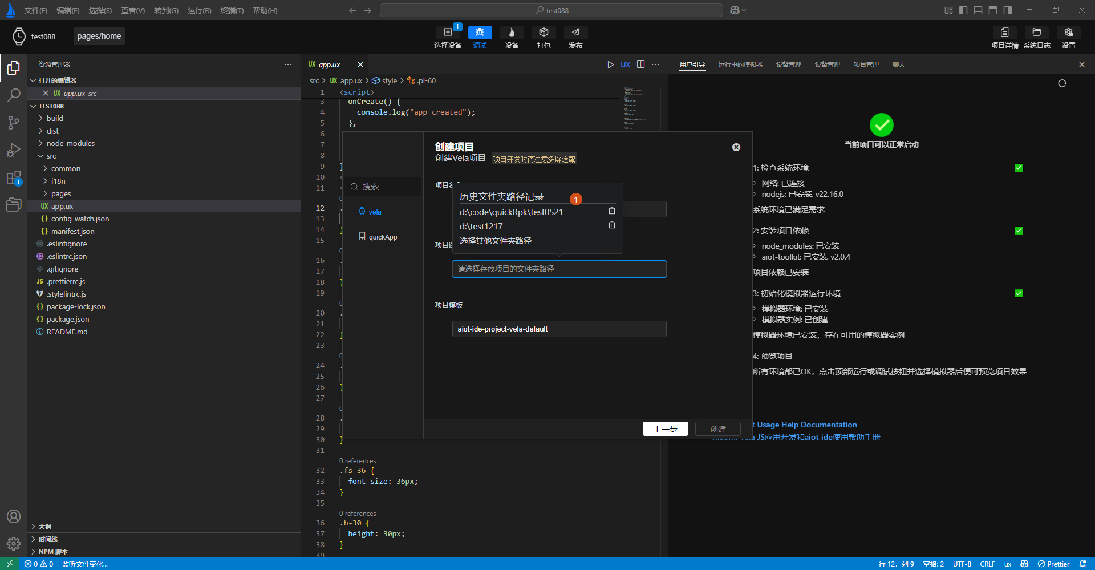Open the Package (打包) tool

tap(543, 33)
